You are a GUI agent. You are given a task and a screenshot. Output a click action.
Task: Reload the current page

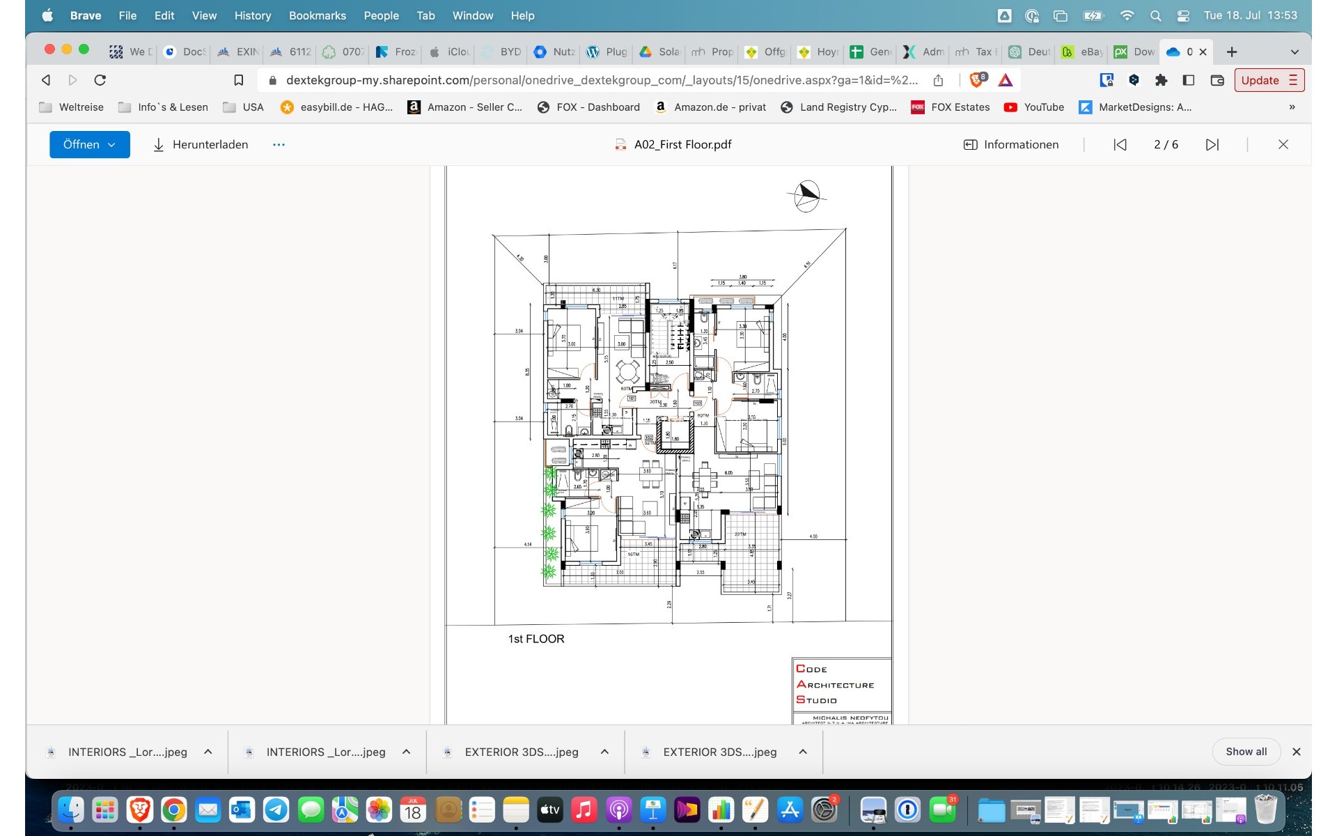point(100,79)
